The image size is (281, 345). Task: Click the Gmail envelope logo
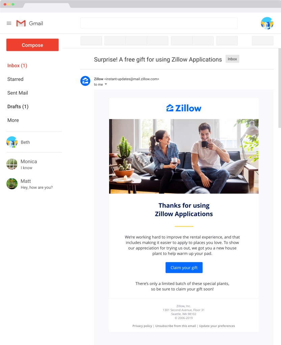tap(21, 23)
